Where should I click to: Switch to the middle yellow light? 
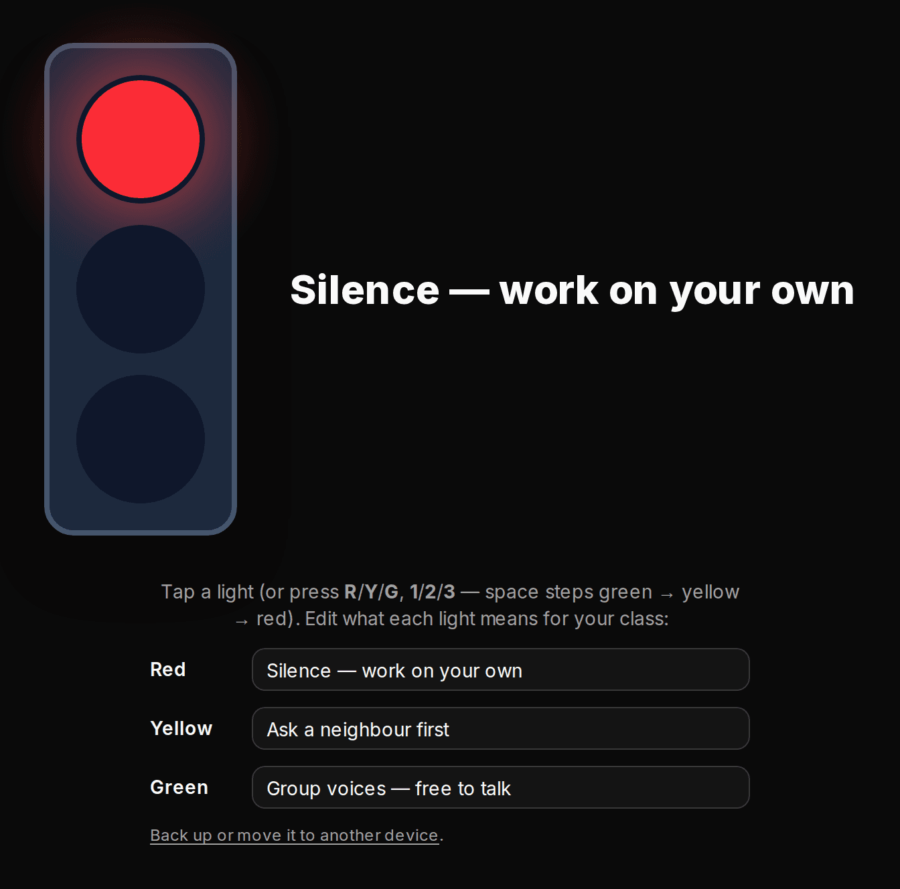pyautogui.click(x=141, y=289)
